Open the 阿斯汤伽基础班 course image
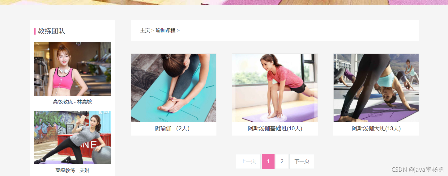This screenshot has width=448, height=176. click(x=275, y=88)
